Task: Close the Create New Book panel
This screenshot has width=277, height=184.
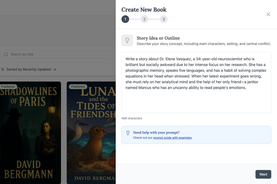Action: point(268,14)
